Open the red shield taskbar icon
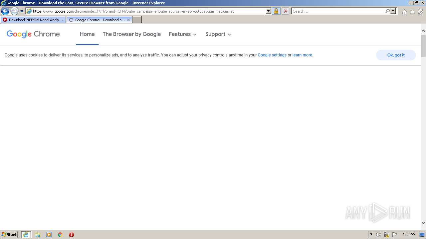The height and width of the screenshot is (239, 426). (x=71, y=235)
